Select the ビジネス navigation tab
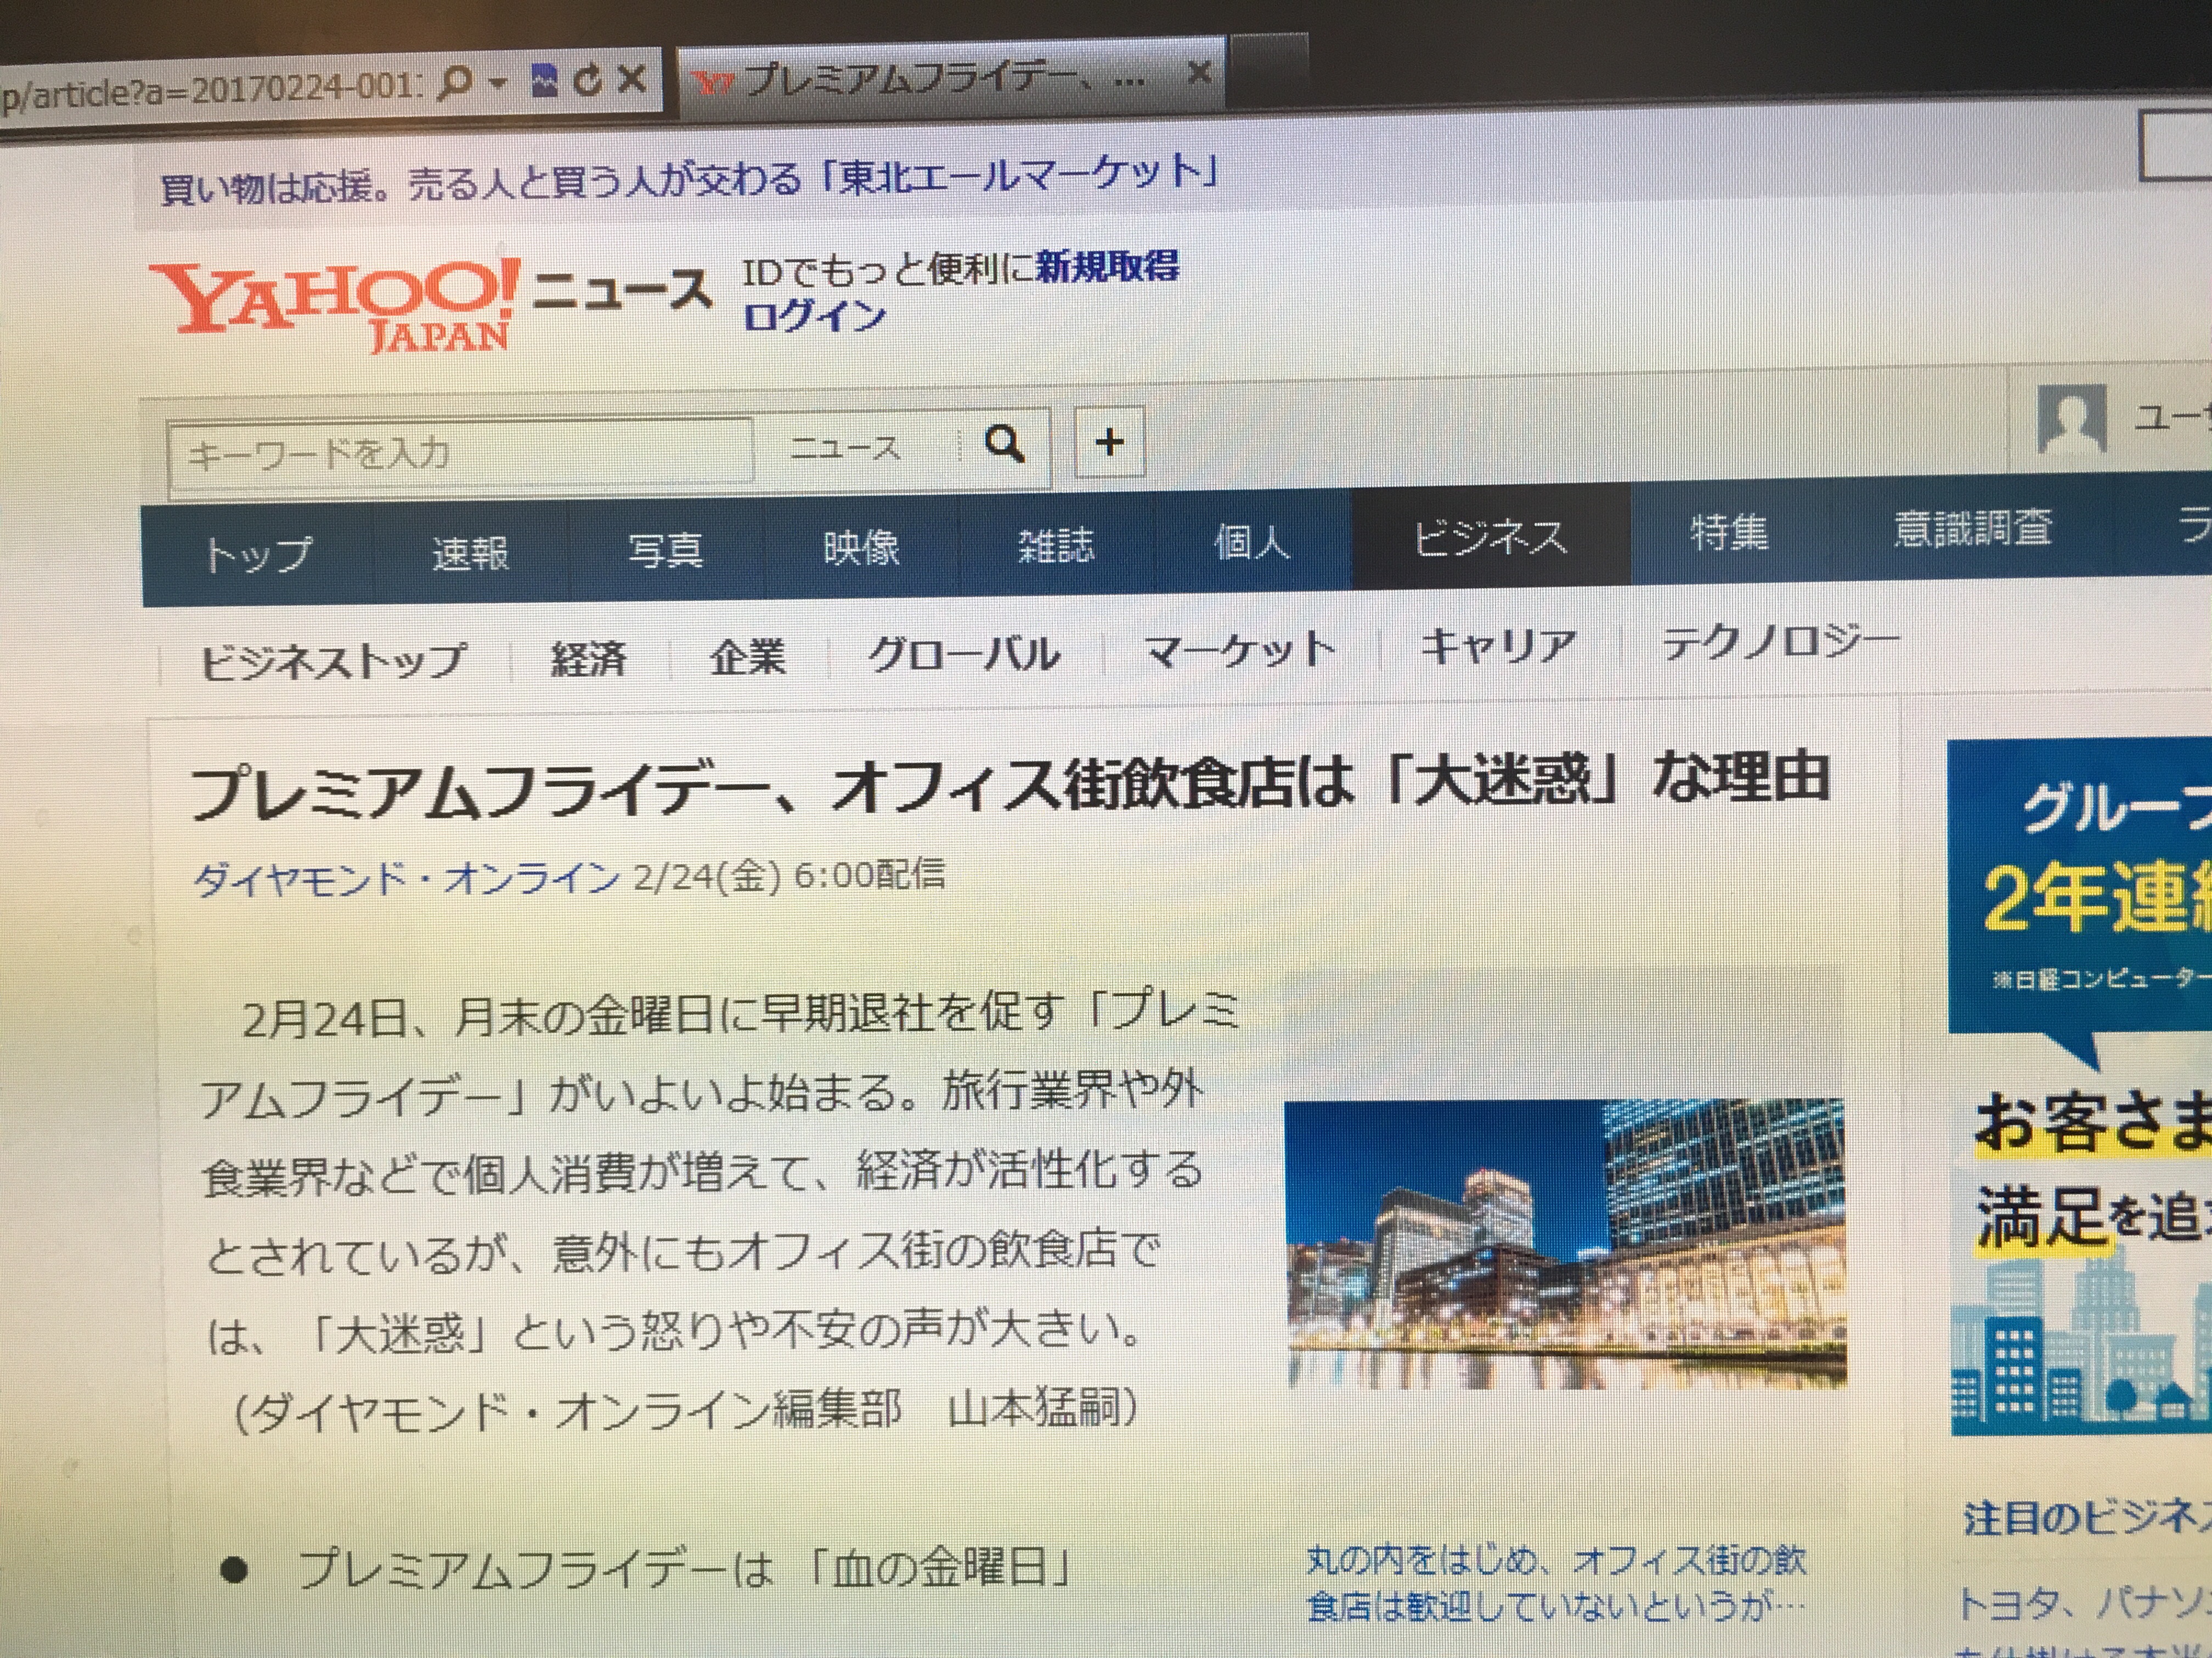2212x1658 pixels. point(1490,538)
